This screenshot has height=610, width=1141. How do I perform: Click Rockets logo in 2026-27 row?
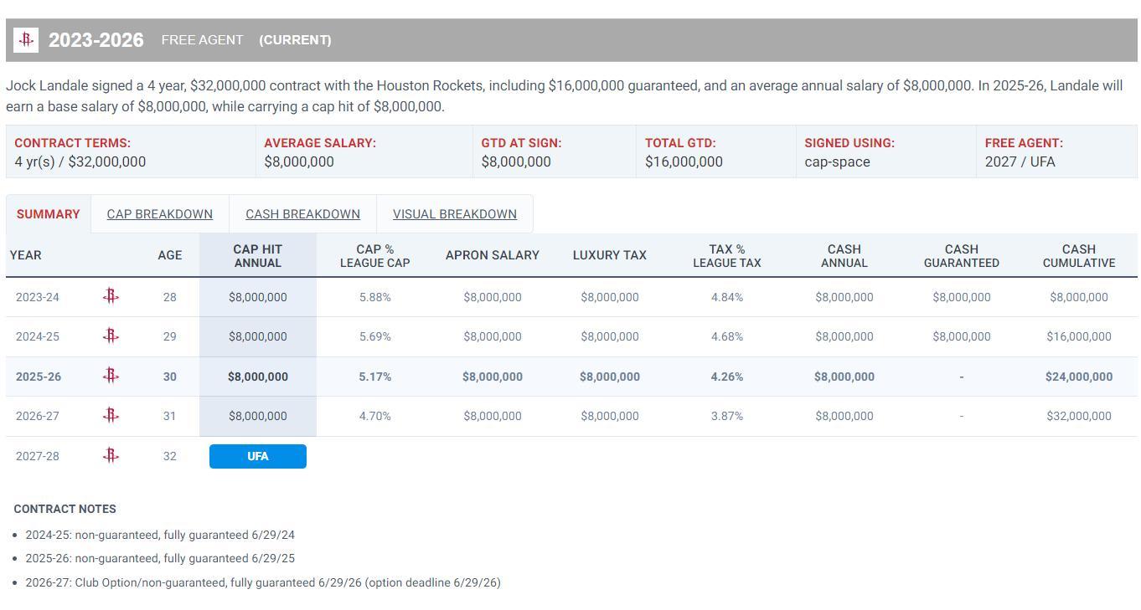[x=111, y=416]
